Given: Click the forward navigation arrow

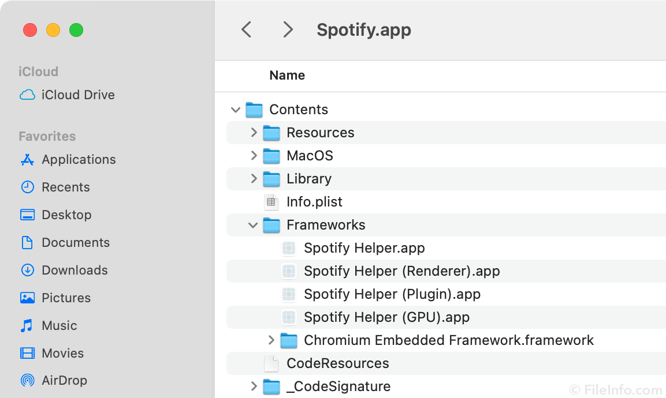Looking at the screenshot, I should pyautogui.click(x=288, y=29).
